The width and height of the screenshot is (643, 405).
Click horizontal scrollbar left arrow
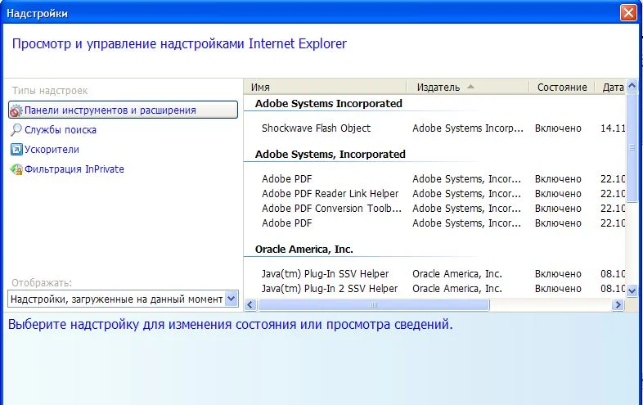pyautogui.click(x=251, y=305)
